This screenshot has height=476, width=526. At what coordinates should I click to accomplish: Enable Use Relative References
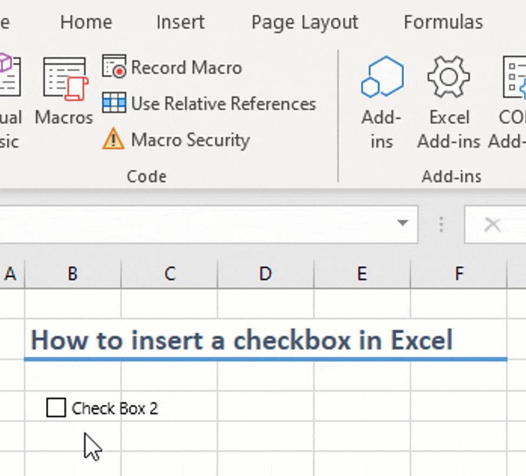pyautogui.click(x=114, y=103)
